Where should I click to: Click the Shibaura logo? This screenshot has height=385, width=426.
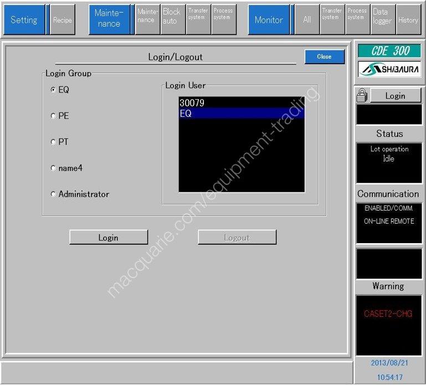pos(389,69)
